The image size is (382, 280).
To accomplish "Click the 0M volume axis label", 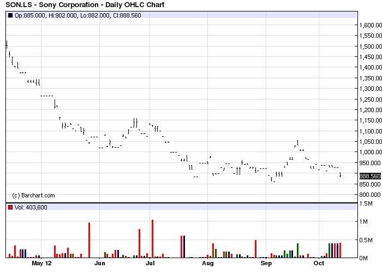I will tap(364, 258).
